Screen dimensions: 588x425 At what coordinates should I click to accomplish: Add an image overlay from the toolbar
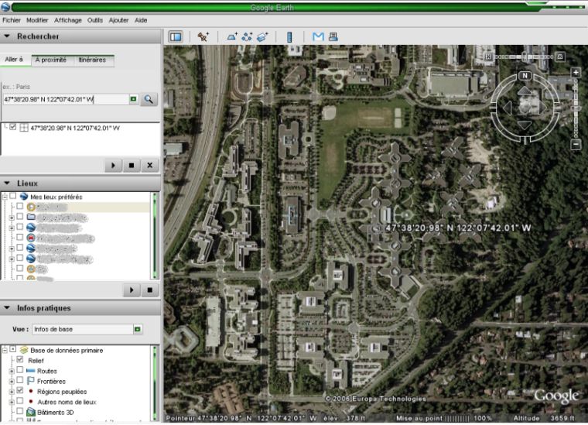[262, 36]
